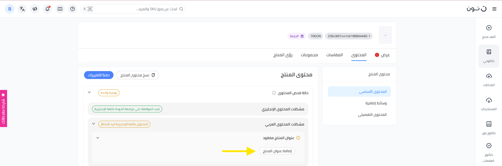Image resolution: width=502 pixels, height=166 pixels.
Task: Switch to the المقاسات tab
Action: point(334,55)
